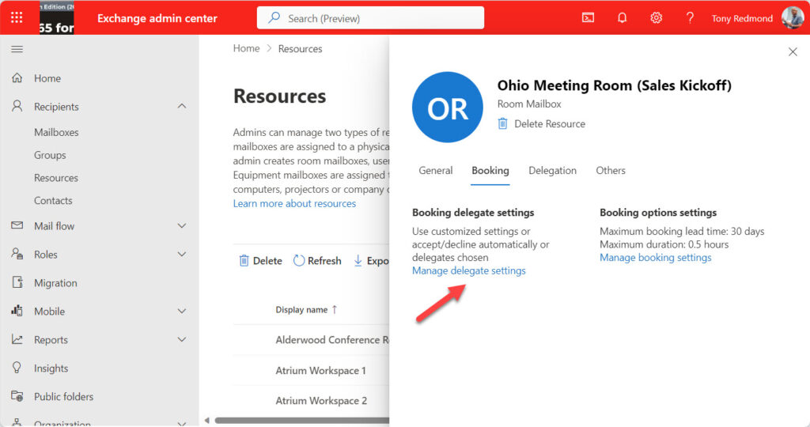Click the Refresh button label
810x427 pixels.
pyautogui.click(x=324, y=261)
